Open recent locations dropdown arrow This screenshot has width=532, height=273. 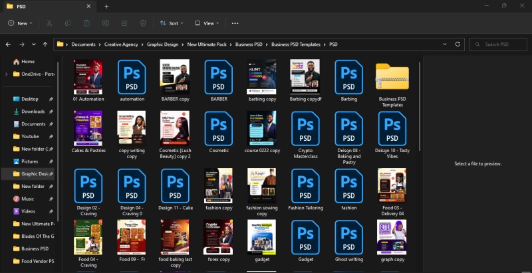click(x=34, y=45)
